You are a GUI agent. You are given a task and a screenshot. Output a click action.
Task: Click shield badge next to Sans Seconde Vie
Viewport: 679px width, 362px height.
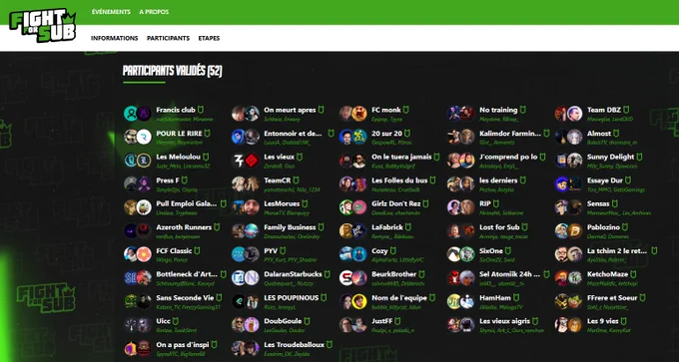(x=219, y=297)
